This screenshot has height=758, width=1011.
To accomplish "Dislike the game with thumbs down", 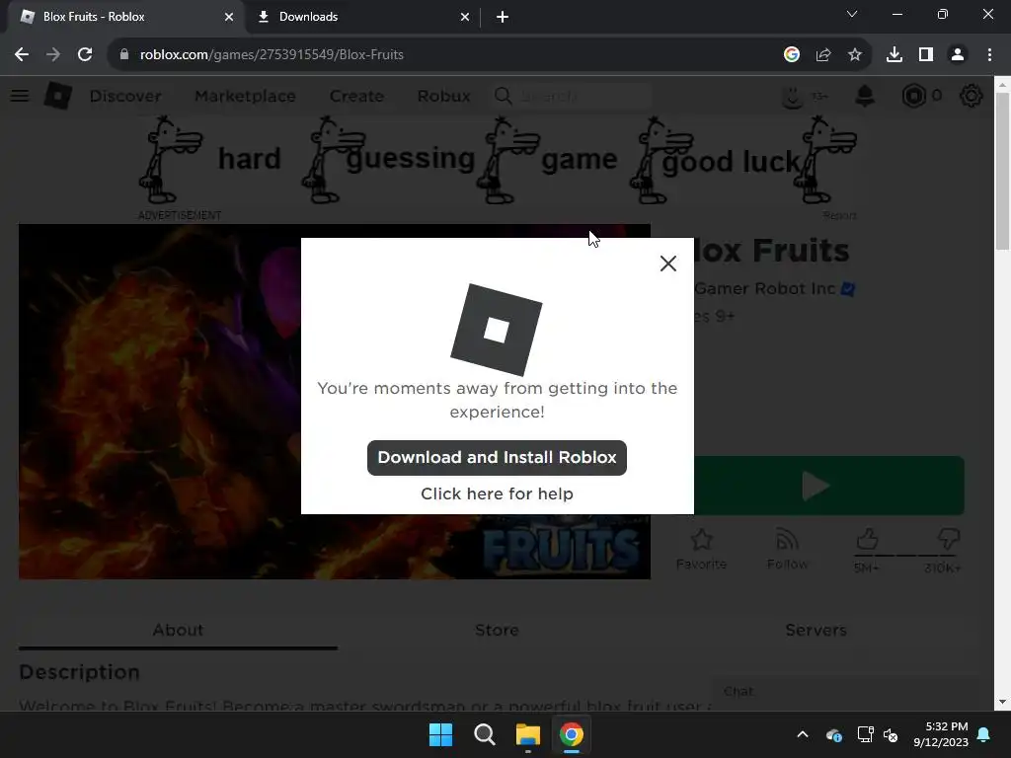I will tap(948, 540).
